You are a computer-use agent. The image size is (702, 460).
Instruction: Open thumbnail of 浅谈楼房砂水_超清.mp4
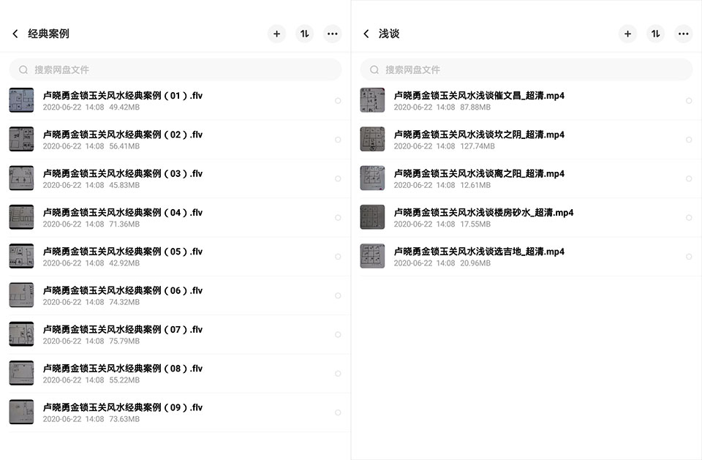point(372,216)
